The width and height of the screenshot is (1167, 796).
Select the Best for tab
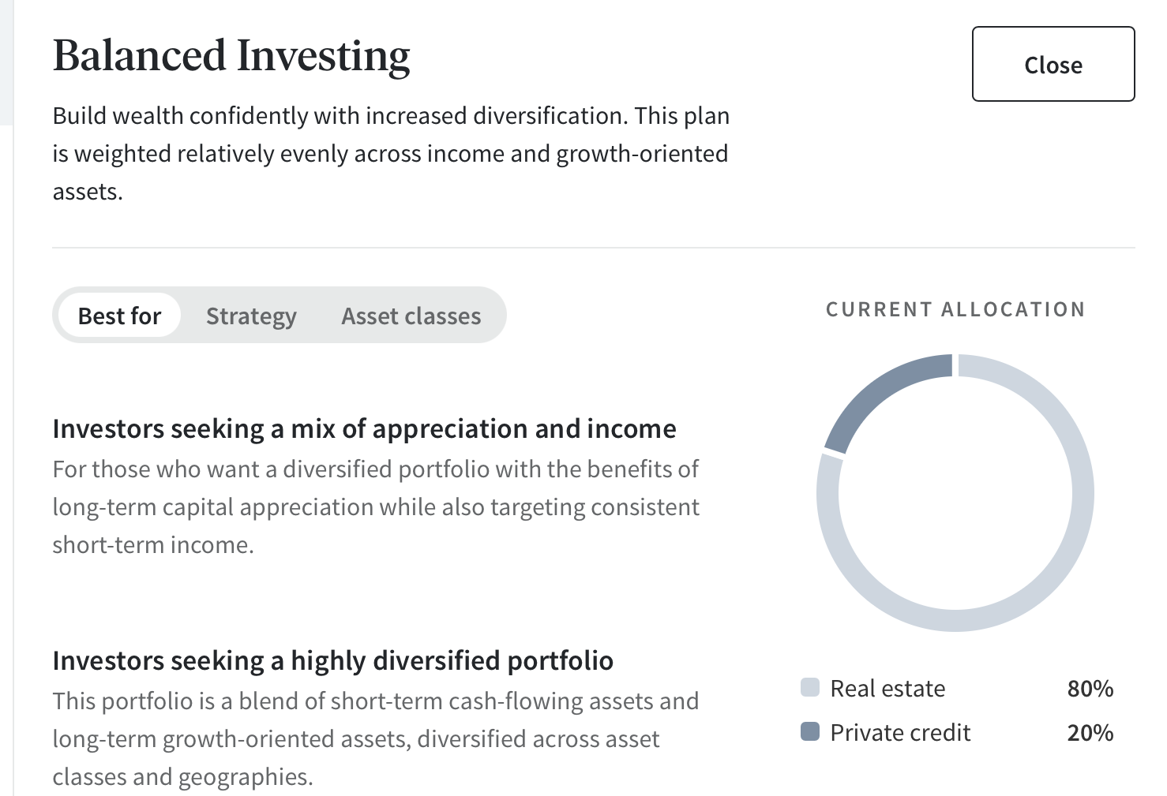(119, 316)
